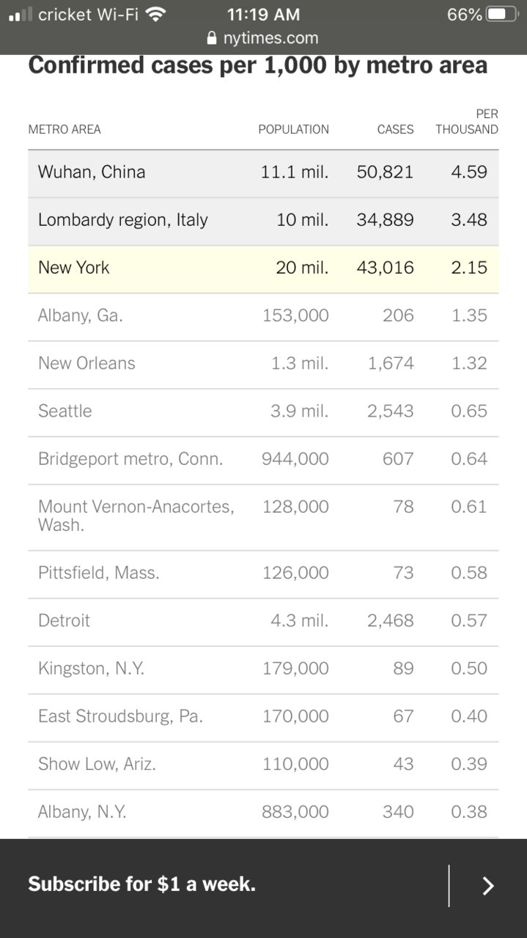The width and height of the screenshot is (527, 938).
Task: Tap the PER THOUSAND column header
Action: coord(467,122)
